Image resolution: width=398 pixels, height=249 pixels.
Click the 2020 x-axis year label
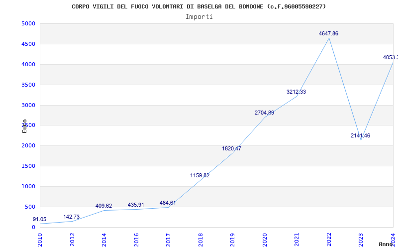(x=265, y=240)
